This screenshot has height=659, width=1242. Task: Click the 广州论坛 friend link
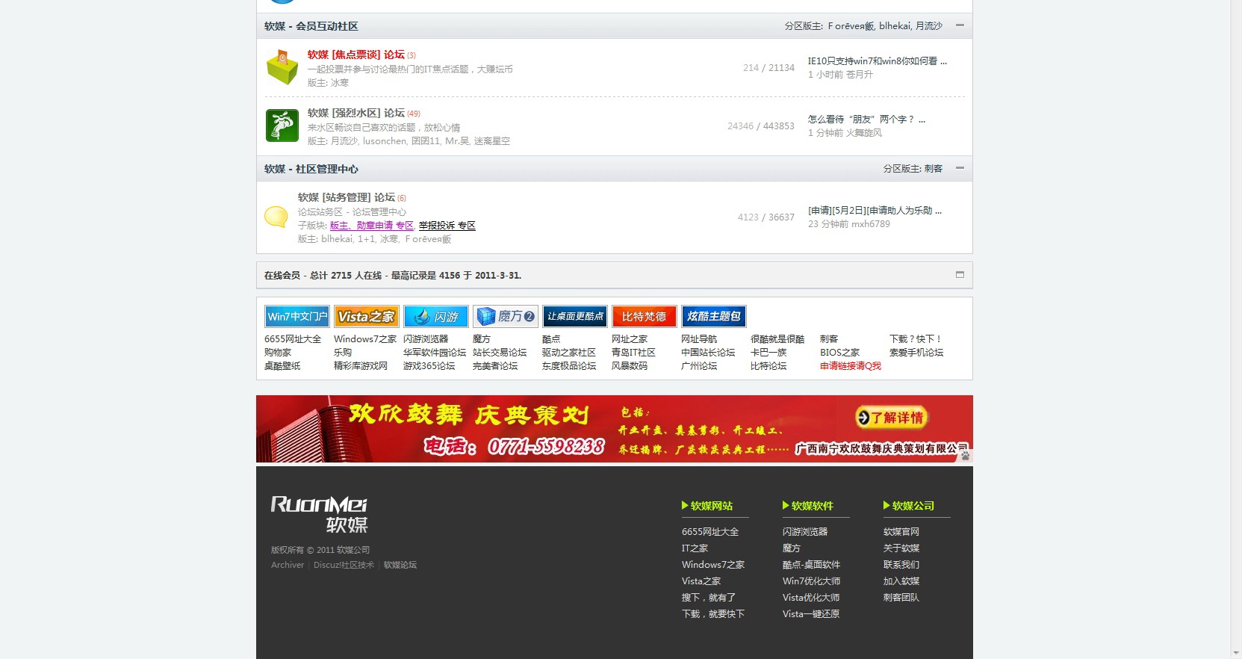point(699,366)
